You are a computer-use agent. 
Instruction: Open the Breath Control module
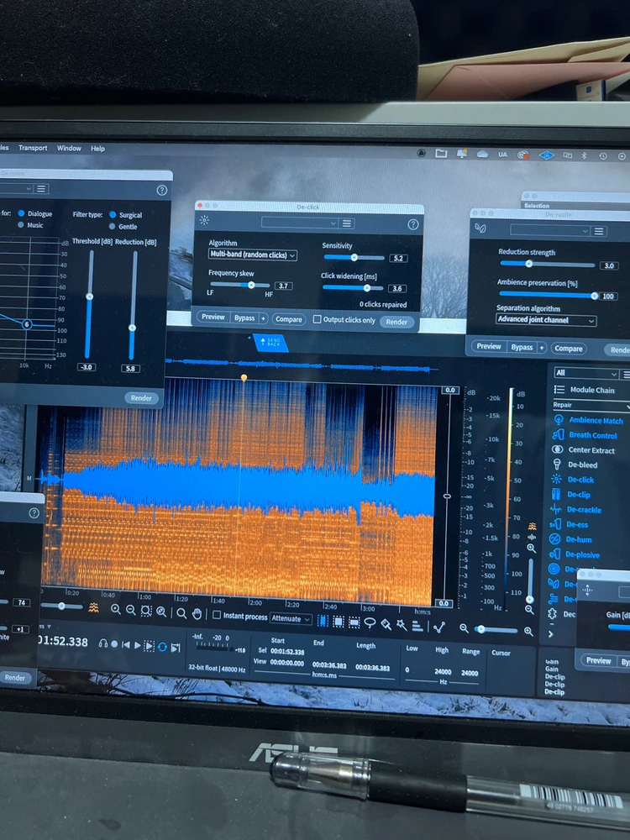coord(592,435)
